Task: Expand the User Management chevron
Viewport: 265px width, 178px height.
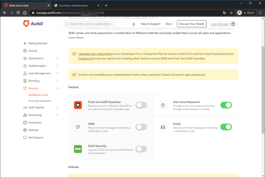Action: 57,73
